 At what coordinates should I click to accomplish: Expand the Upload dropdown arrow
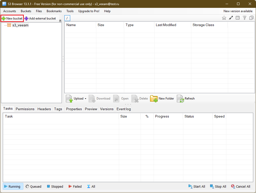click(x=85, y=99)
